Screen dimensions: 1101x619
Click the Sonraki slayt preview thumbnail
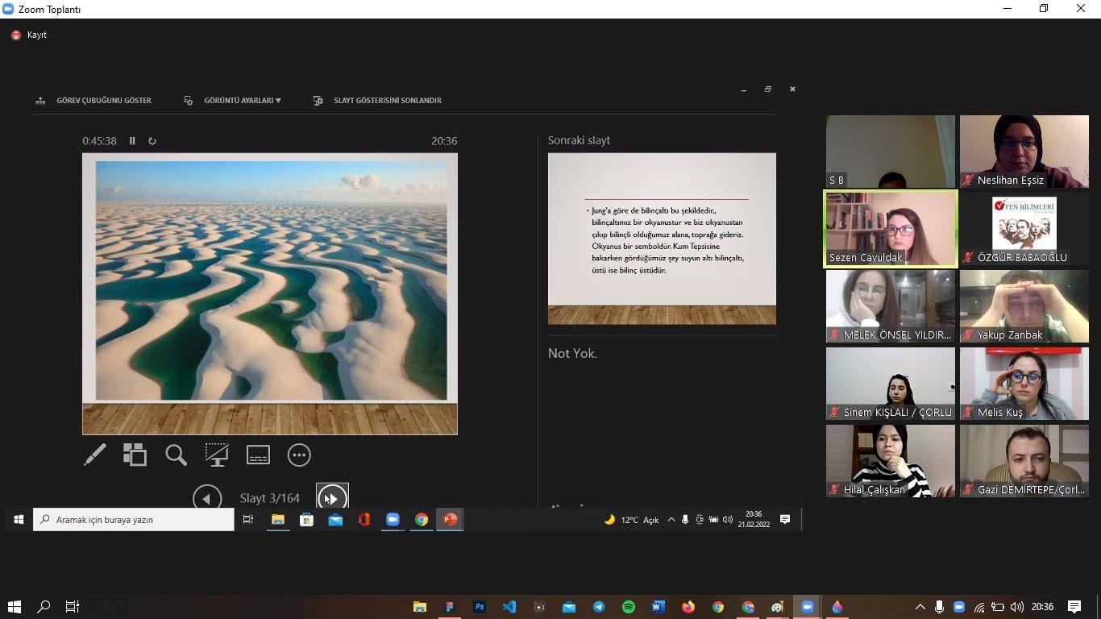pos(662,239)
